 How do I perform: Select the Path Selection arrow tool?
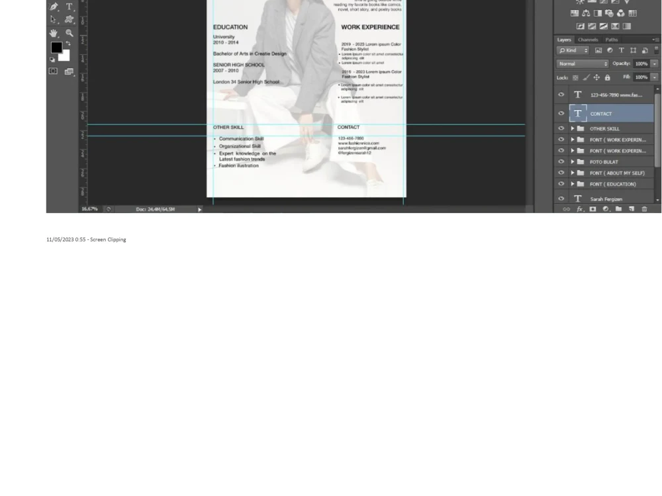53,19
